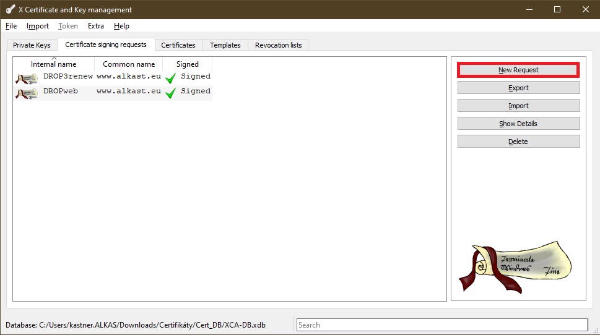Click the XCA key icon in title bar
Screen dimensions: 600x335
(10, 9)
